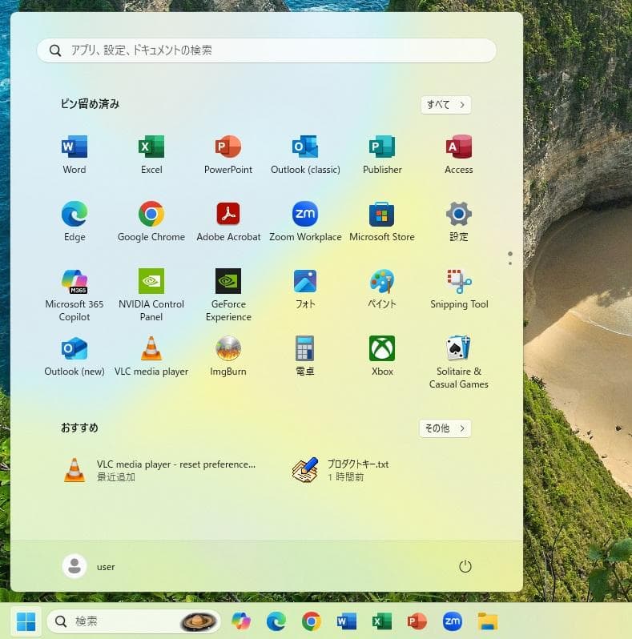632x639 pixels.
Task: Launch Publisher app
Action: 382,155
